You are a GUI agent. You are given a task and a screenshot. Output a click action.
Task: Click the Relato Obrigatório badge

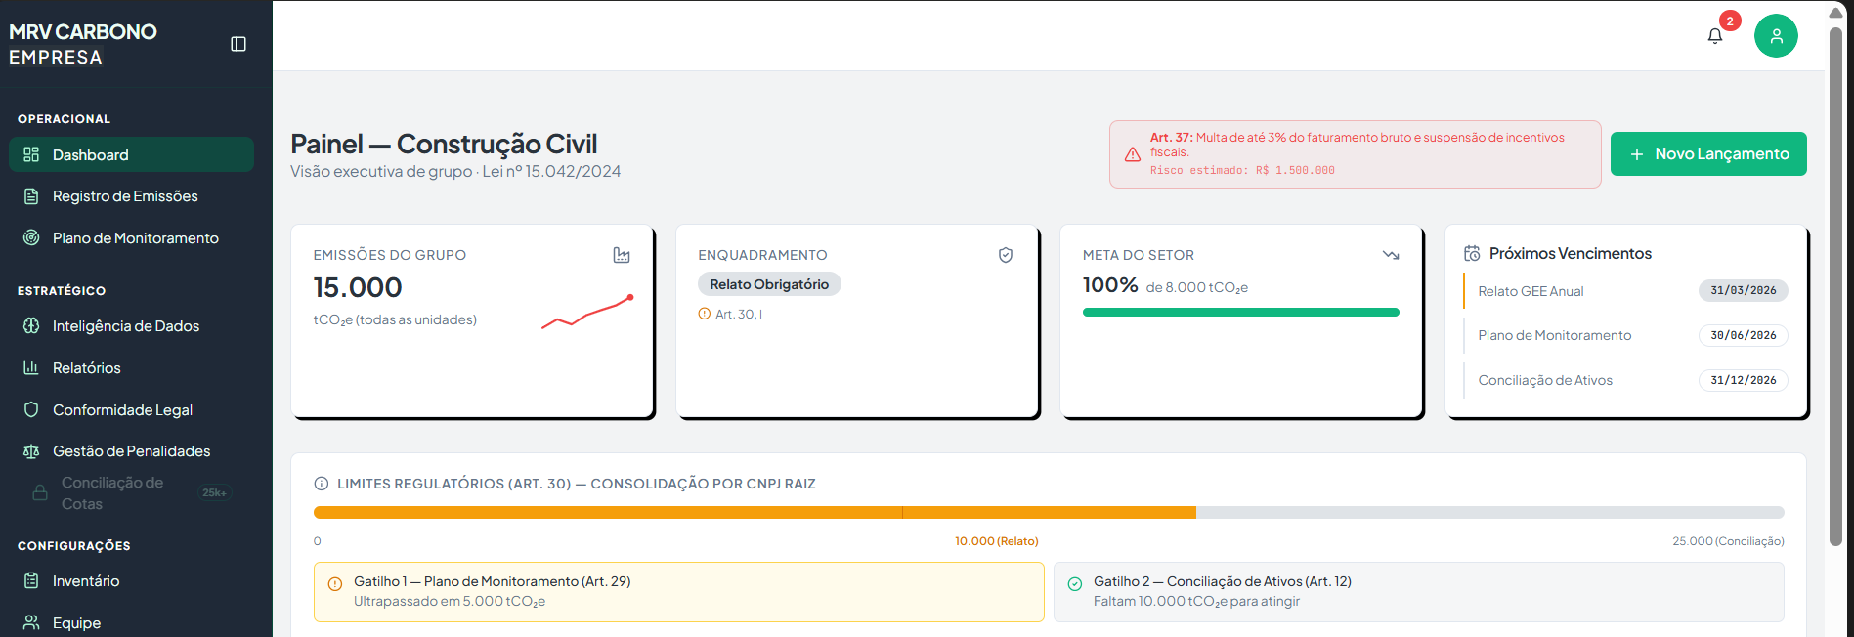click(x=769, y=284)
